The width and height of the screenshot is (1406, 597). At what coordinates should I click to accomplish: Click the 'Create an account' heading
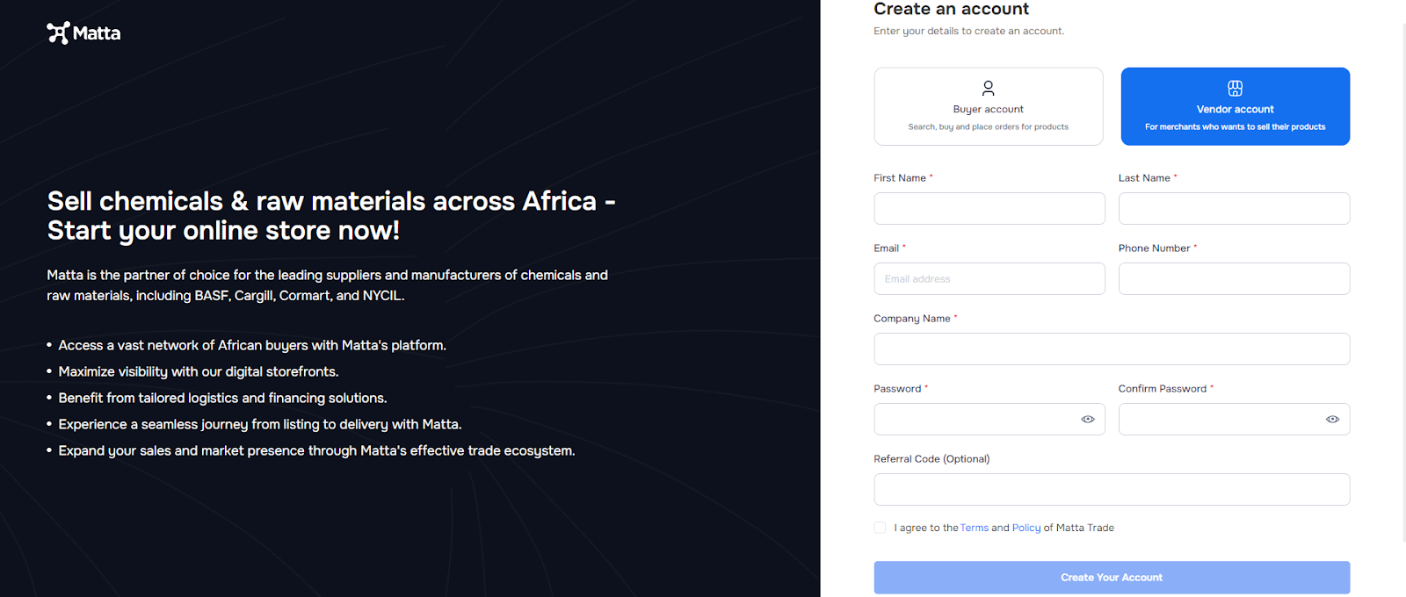click(951, 9)
